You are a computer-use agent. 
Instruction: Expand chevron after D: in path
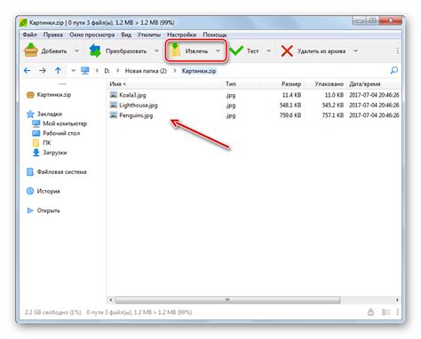[118, 71]
